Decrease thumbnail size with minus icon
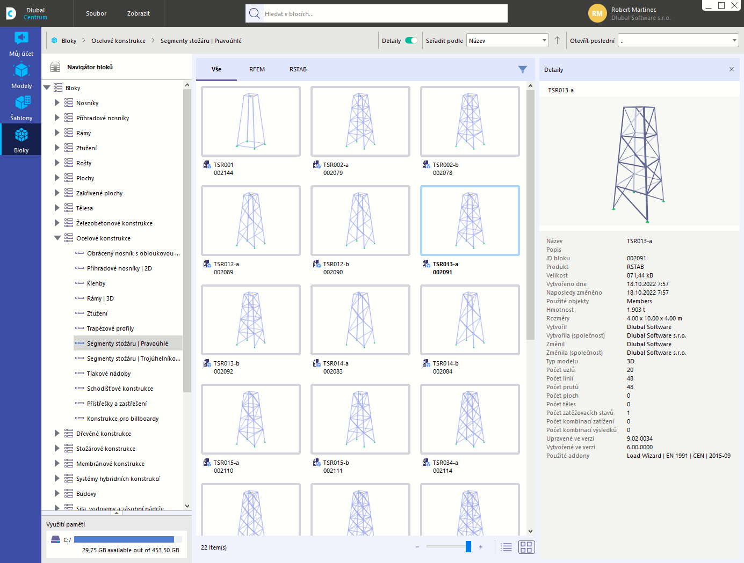The image size is (744, 563). point(417,547)
